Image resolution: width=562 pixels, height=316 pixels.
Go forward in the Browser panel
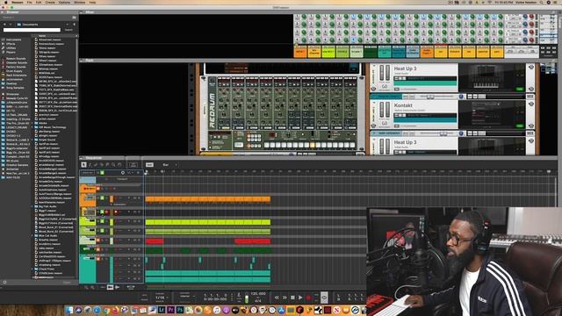pos(11,25)
